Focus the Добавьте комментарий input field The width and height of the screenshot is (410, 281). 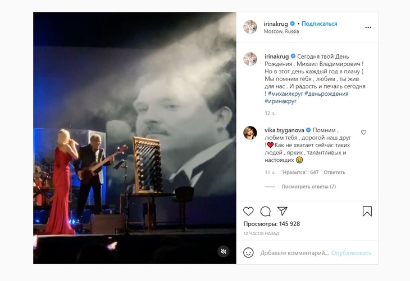(294, 253)
